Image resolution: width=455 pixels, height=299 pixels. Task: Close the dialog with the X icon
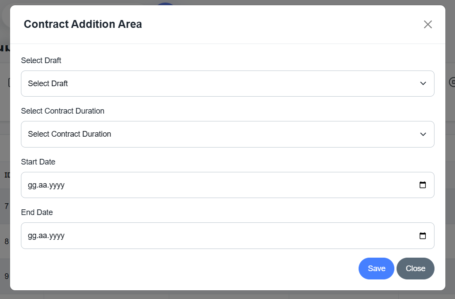[x=428, y=24]
